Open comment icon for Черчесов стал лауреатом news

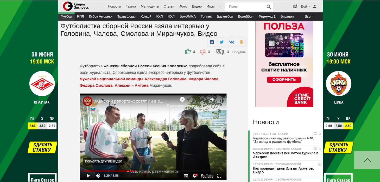[315, 134]
